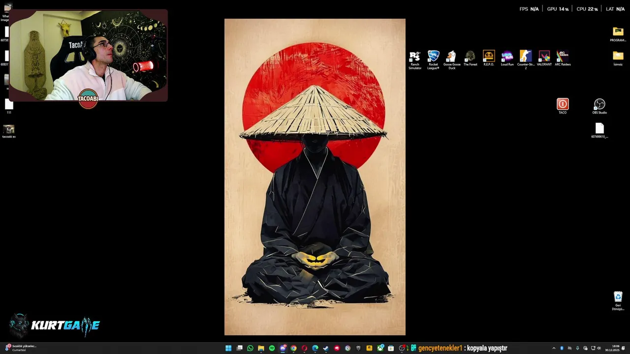Image resolution: width=630 pixels, height=354 pixels.
Task: Click the webcam overlay of streamer
Action: [88, 55]
